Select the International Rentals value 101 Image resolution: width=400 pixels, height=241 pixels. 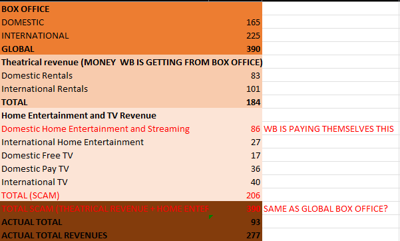(x=253, y=89)
